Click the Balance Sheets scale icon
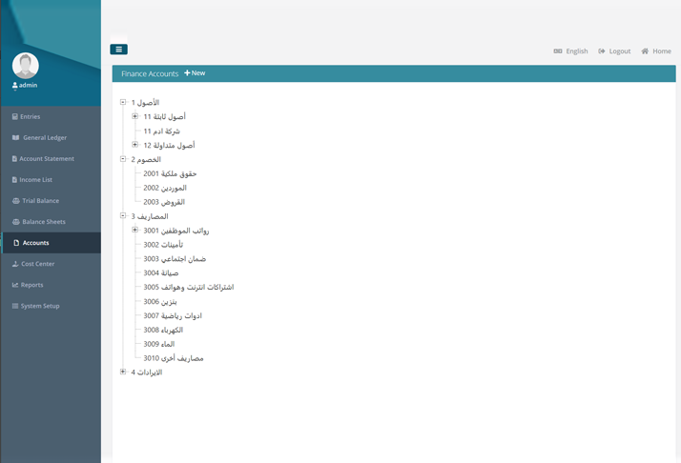681x463 pixels. 16,222
